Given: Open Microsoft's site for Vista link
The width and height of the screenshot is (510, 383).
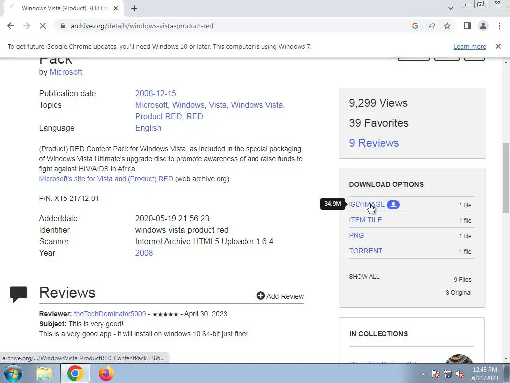Looking at the screenshot, I should [106, 179].
